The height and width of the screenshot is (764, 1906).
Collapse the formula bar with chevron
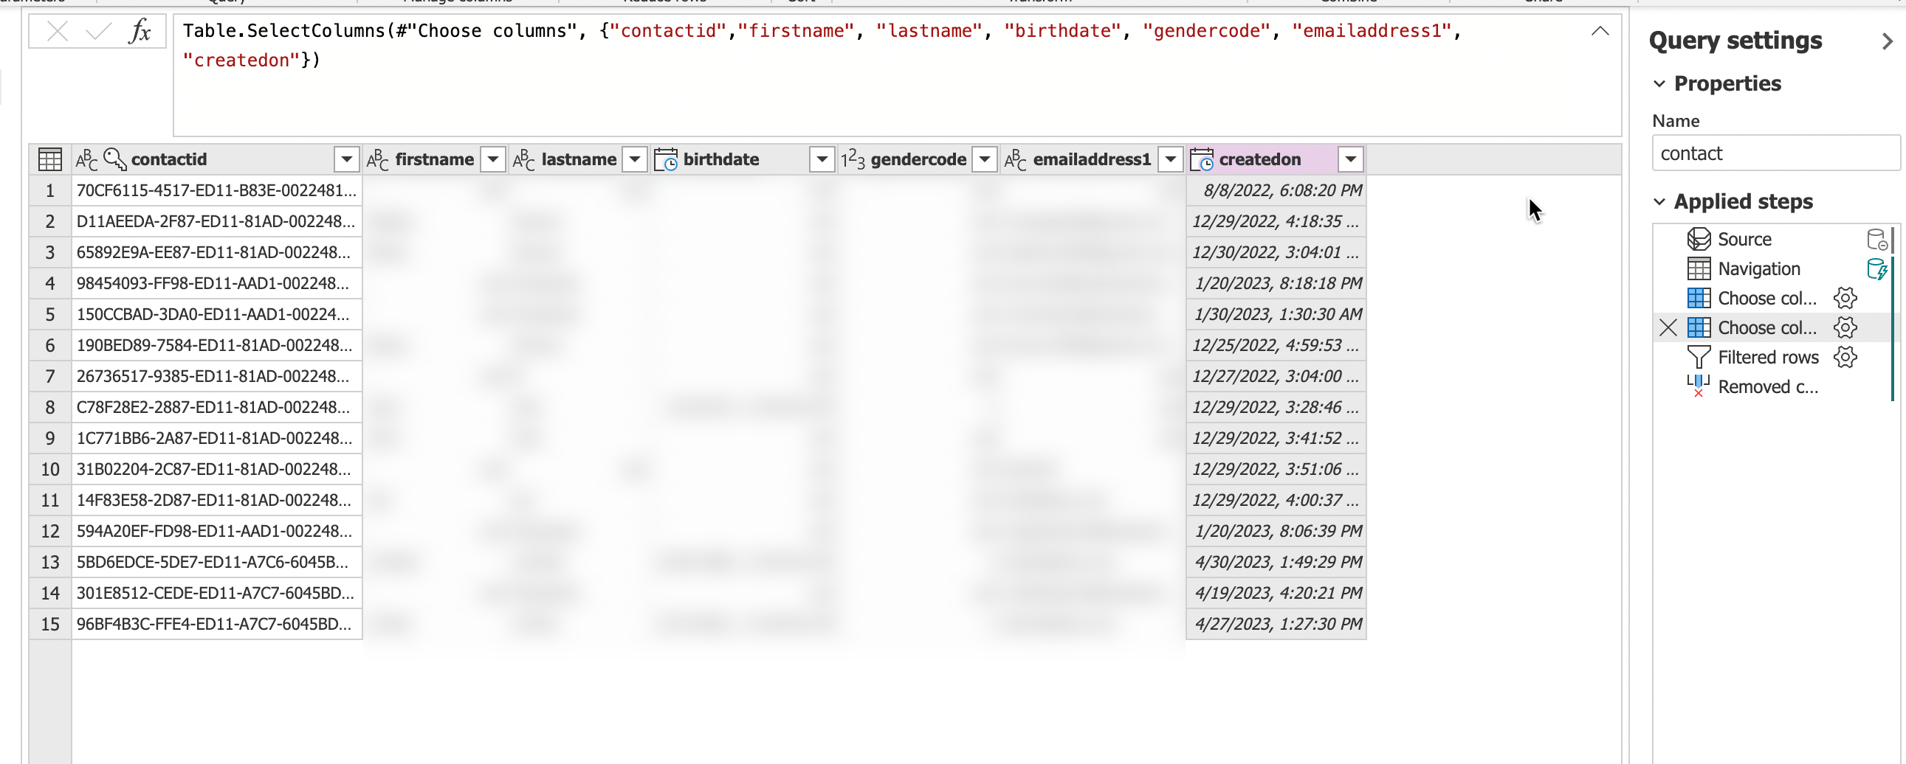[x=1600, y=31]
